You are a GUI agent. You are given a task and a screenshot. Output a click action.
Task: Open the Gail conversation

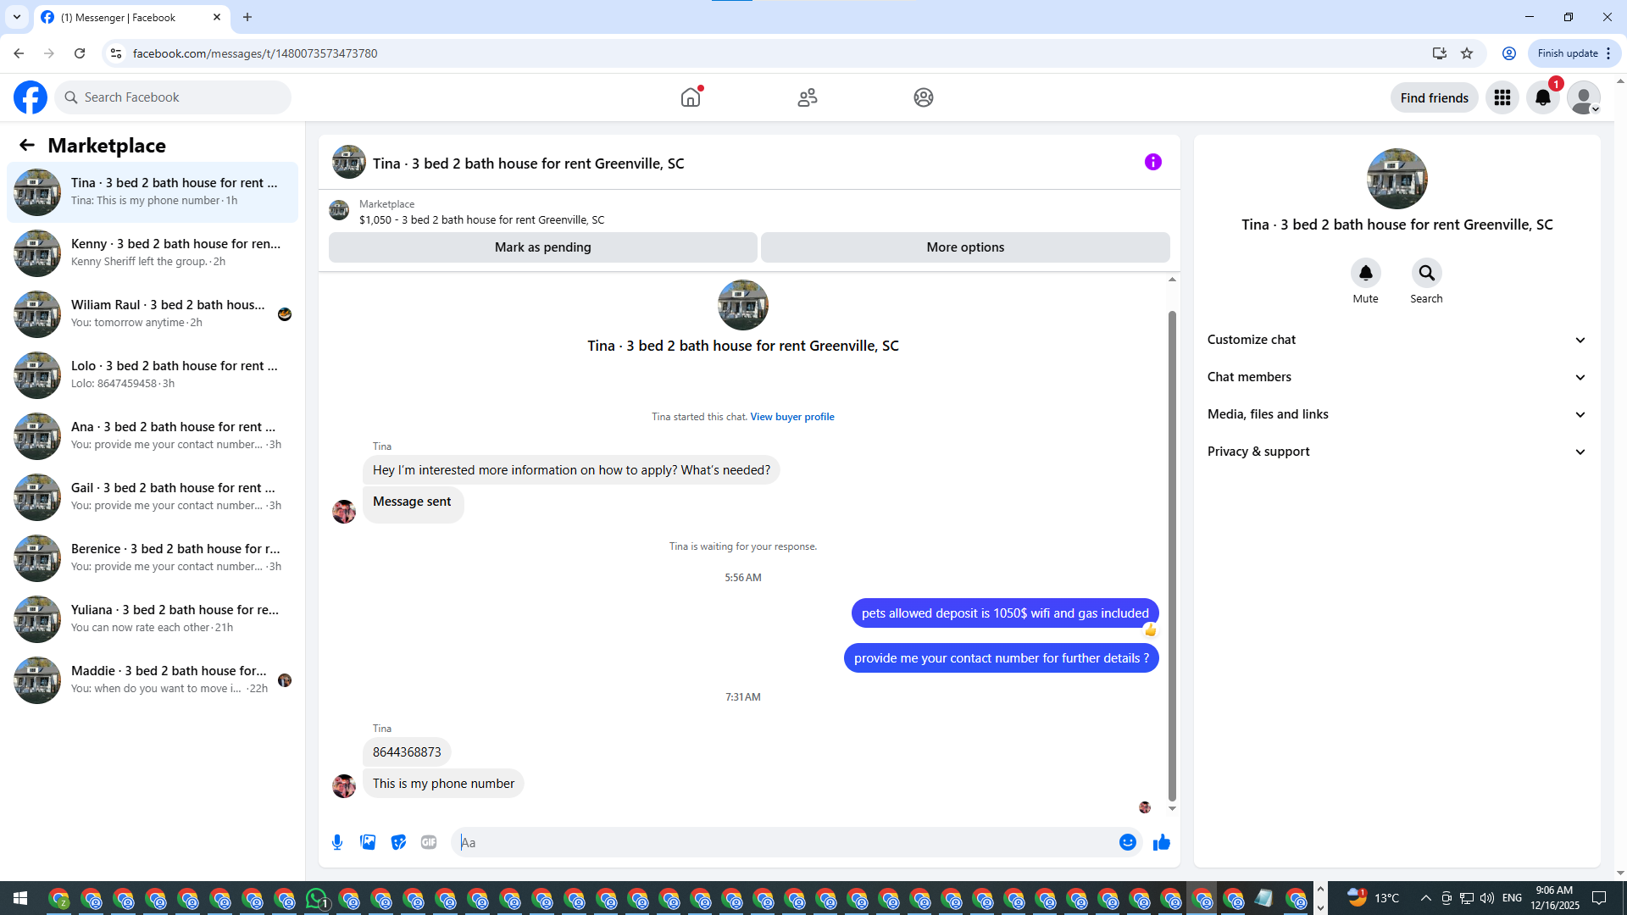tap(153, 497)
